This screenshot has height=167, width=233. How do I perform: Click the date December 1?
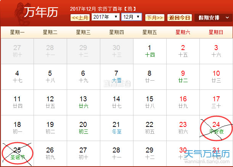pos(149,51)
